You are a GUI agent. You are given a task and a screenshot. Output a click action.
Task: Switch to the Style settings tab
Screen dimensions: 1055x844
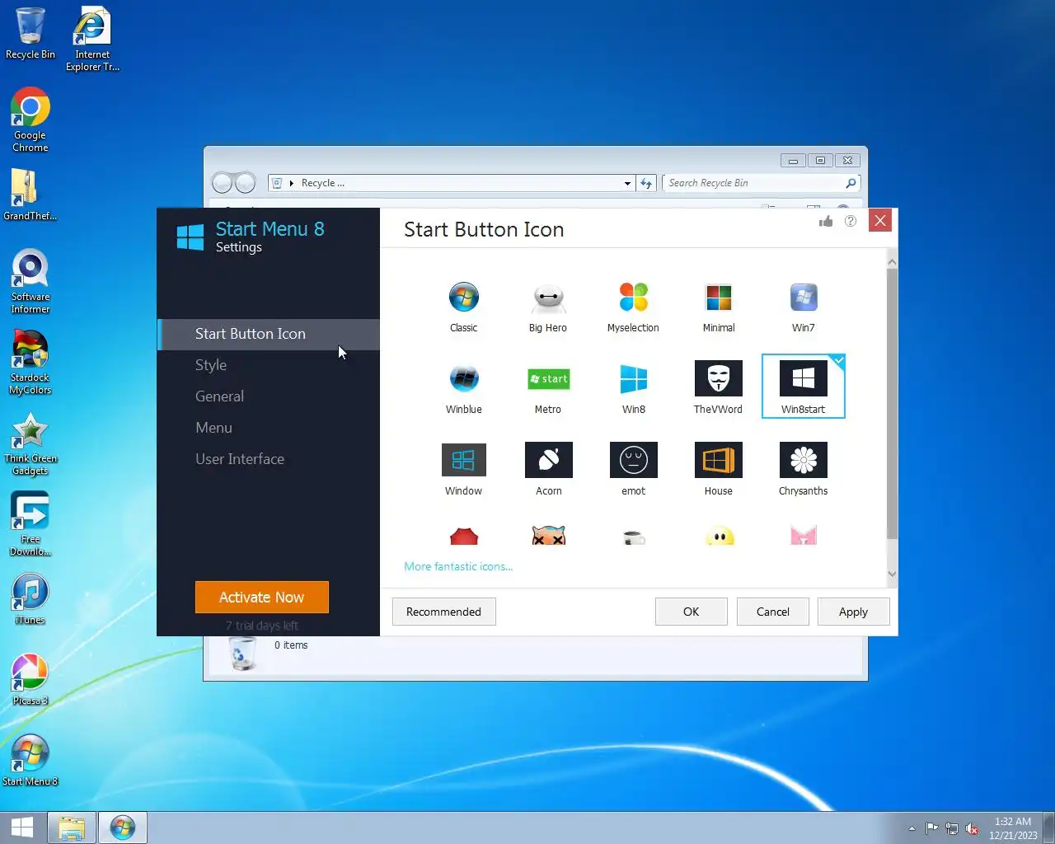pos(269,365)
